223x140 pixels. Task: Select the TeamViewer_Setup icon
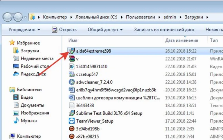tap(72, 121)
